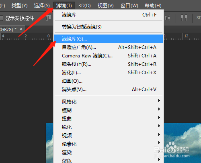The width and height of the screenshot is (201, 163).
Task: Click the distribute bars icon in options bar
Action: pos(184,18)
